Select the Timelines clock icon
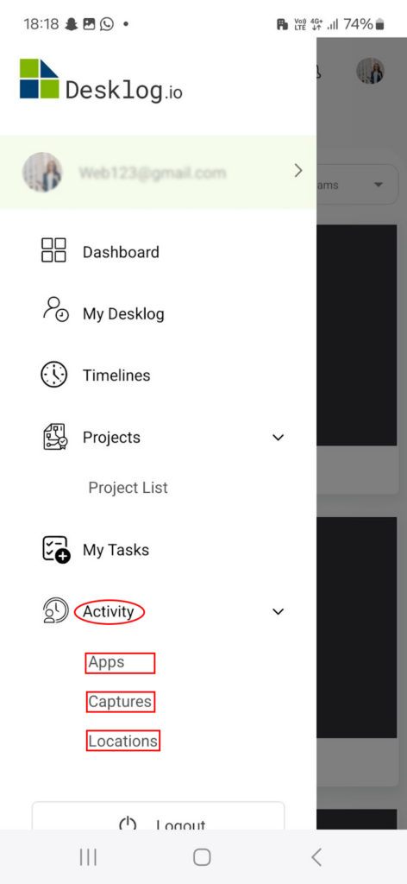This screenshot has height=884, width=407. coord(54,375)
